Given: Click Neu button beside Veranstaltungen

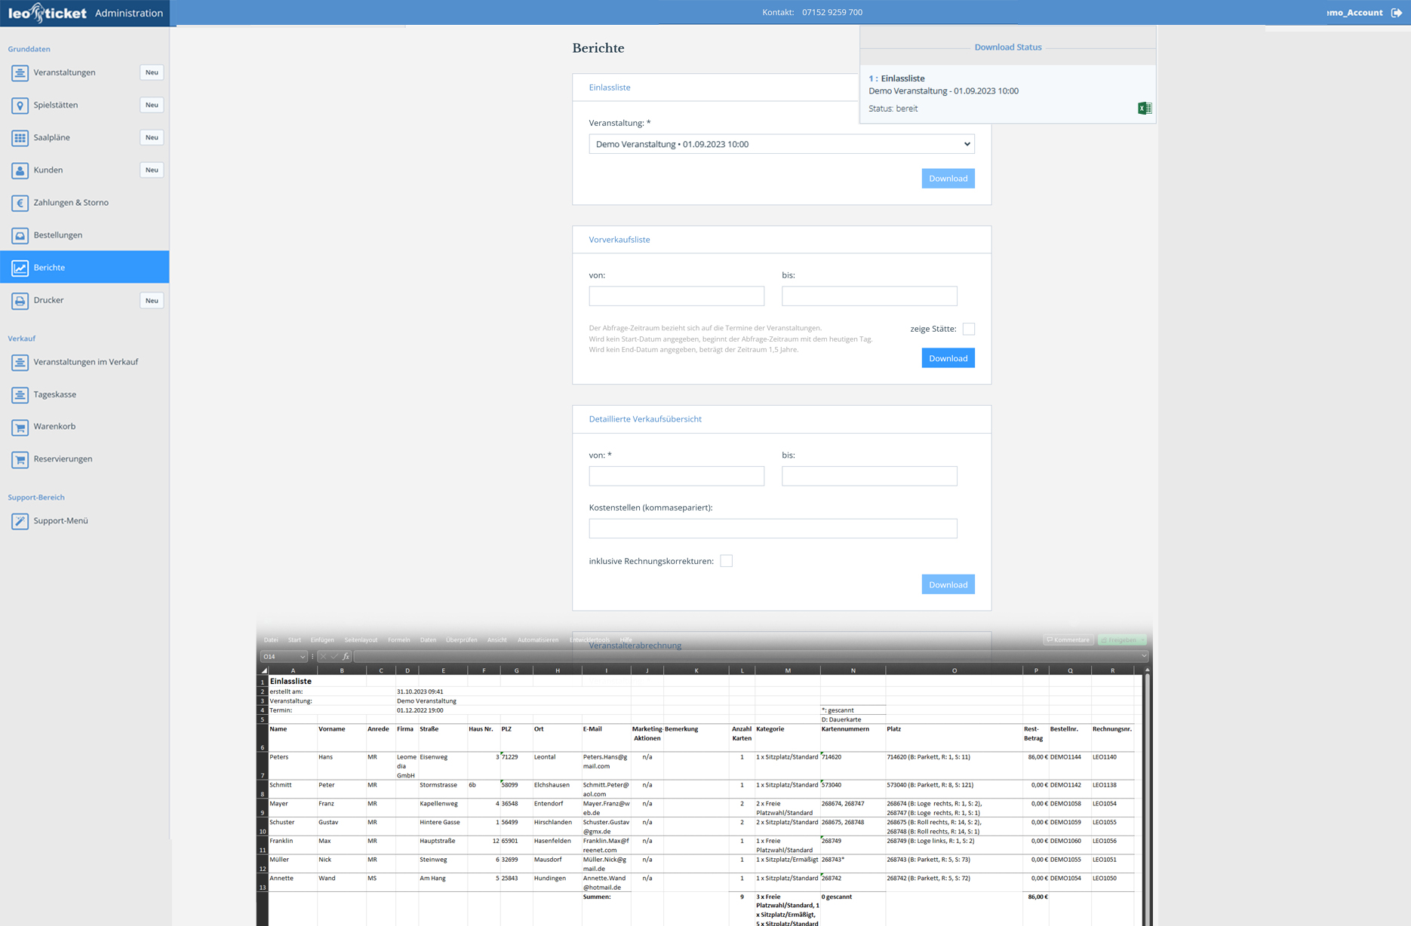Looking at the screenshot, I should 152,72.
